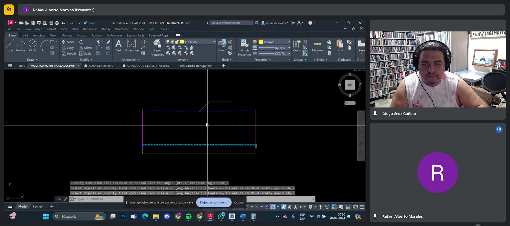This screenshot has width=510, height=226.
Task: Click Dejar de compartir button
Action: (214, 202)
